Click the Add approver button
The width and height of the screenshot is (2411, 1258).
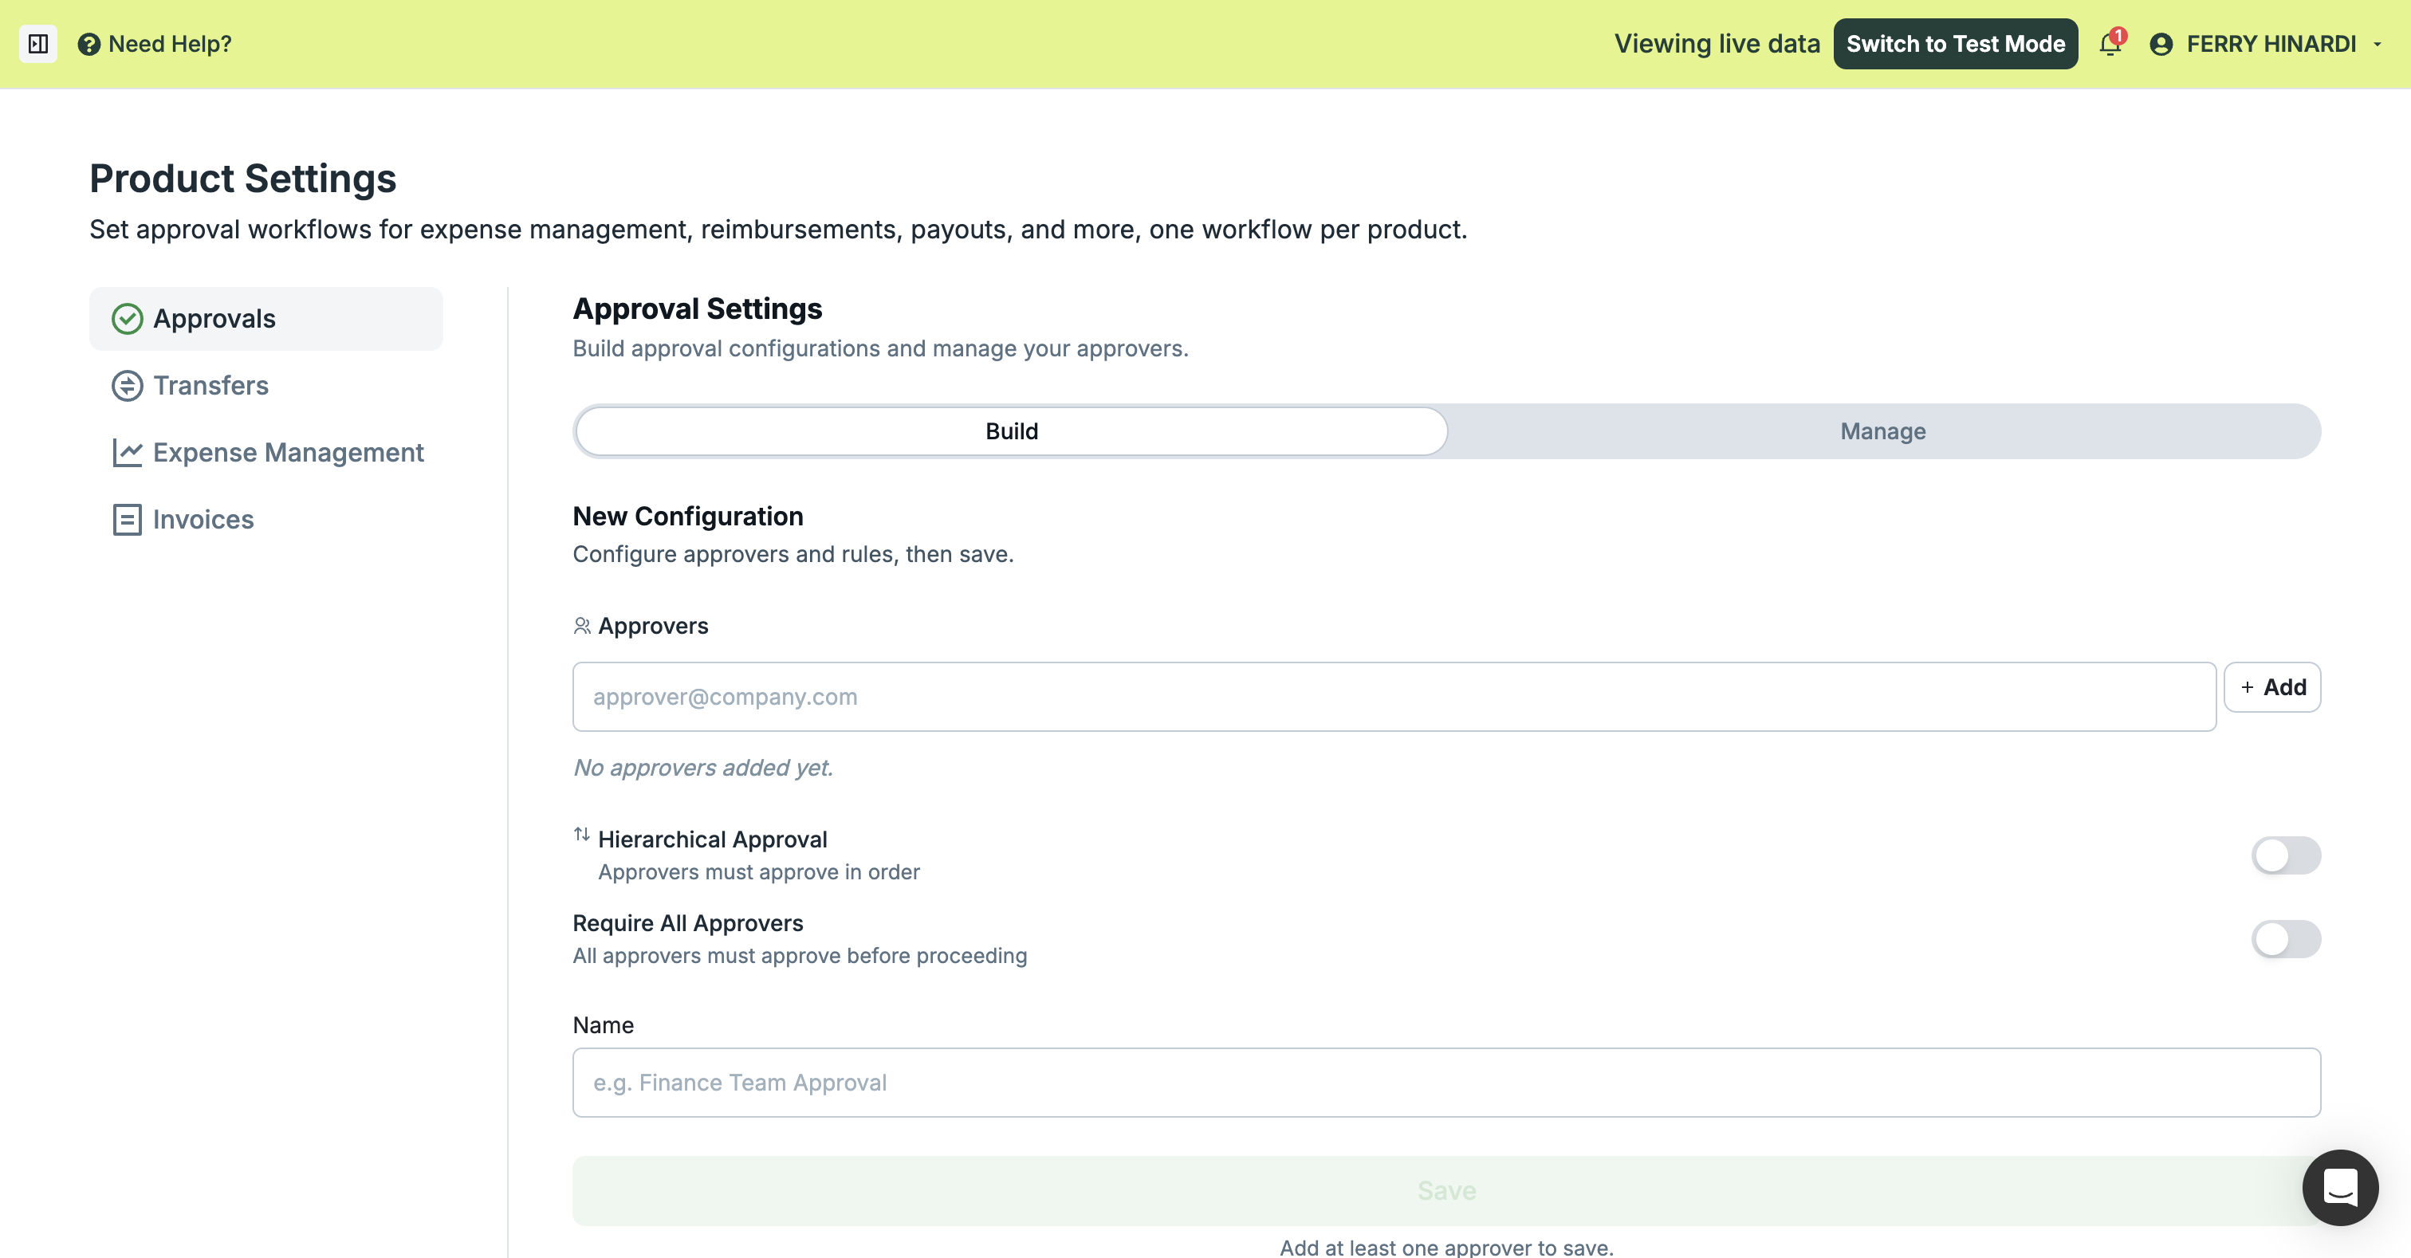tap(2271, 687)
